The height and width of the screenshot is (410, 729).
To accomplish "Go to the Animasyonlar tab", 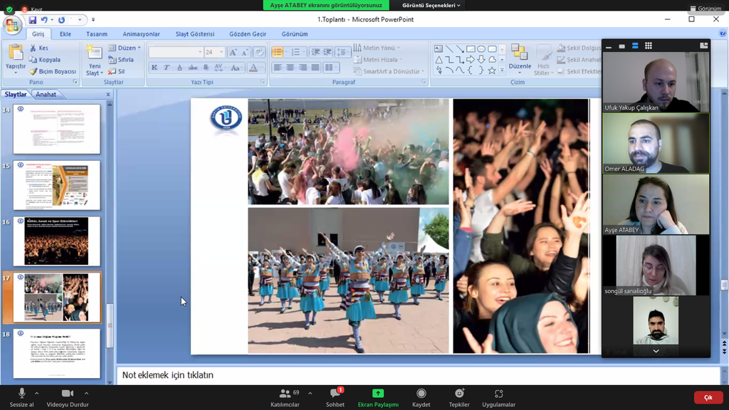I will click(x=142, y=34).
